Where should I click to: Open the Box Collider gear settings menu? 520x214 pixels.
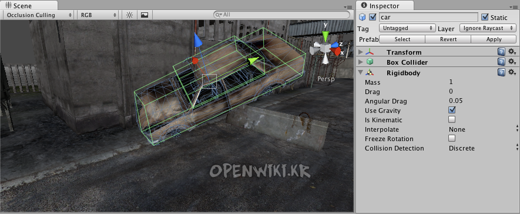coord(512,62)
